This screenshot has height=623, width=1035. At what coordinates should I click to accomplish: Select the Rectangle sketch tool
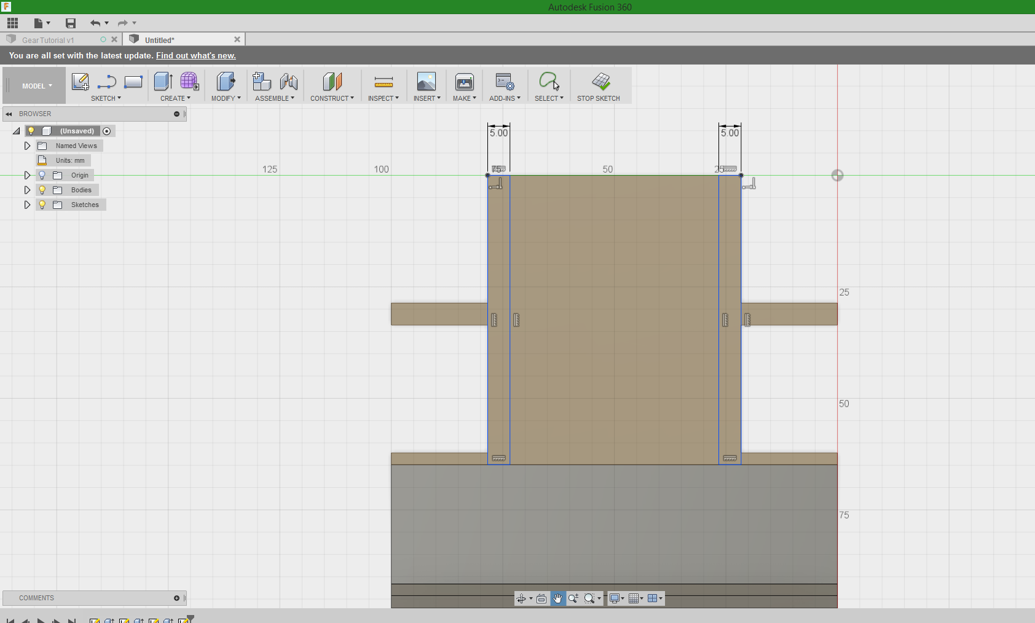(133, 82)
